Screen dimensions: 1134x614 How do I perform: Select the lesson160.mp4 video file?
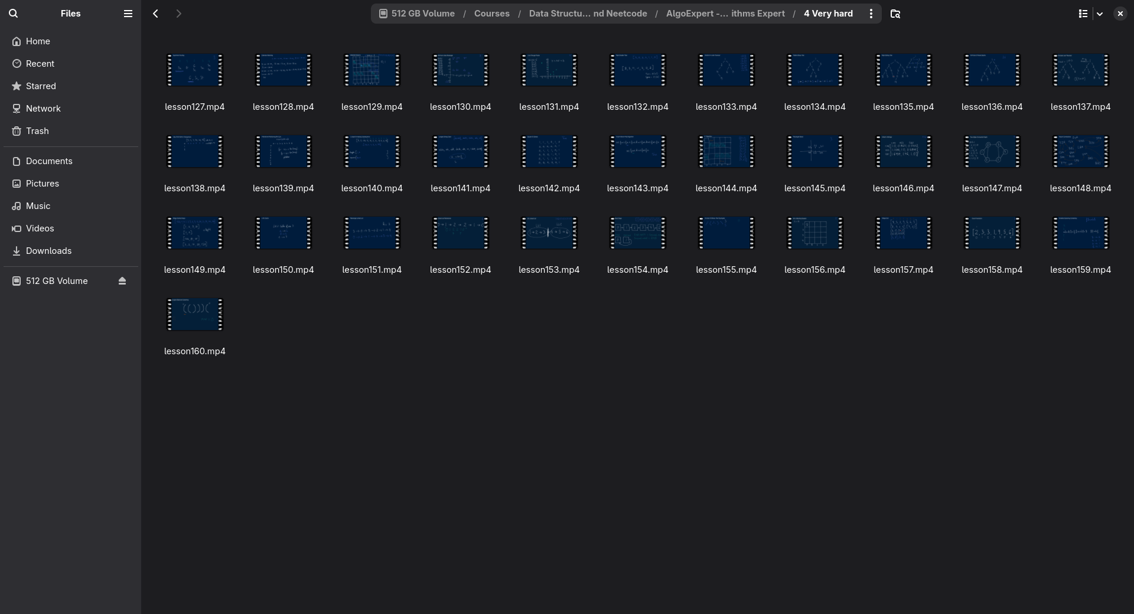pyautogui.click(x=195, y=315)
